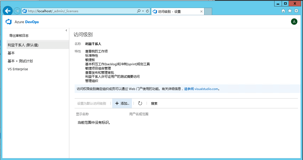
Task: Click the Azure DevOps logo icon
Action: (9, 22)
